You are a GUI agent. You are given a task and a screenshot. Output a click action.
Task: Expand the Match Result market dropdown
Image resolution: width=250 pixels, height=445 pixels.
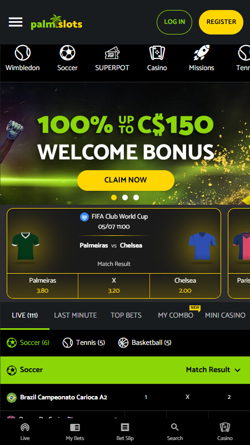(x=213, y=370)
